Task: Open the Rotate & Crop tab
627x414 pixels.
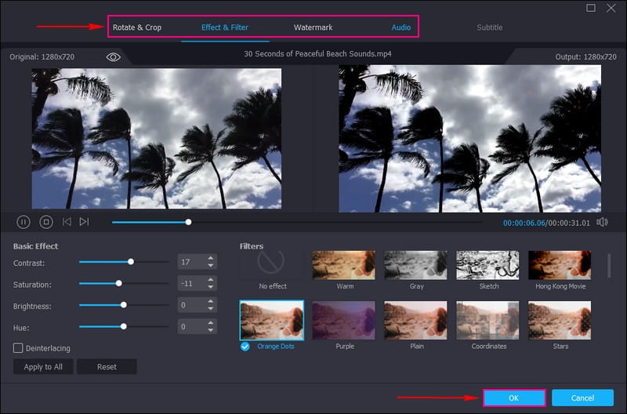Action: click(x=137, y=27)
